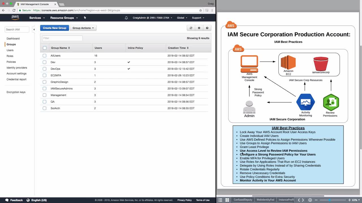This screenshot has height=203, width=362.
Task: Open Dashboard in IAM sidebar
Action: pyautogui.click(x=13, y=38)
